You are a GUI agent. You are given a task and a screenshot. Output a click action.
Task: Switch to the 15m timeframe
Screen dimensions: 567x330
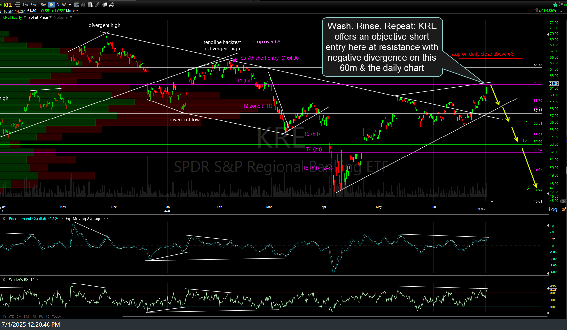coord(42,5)
